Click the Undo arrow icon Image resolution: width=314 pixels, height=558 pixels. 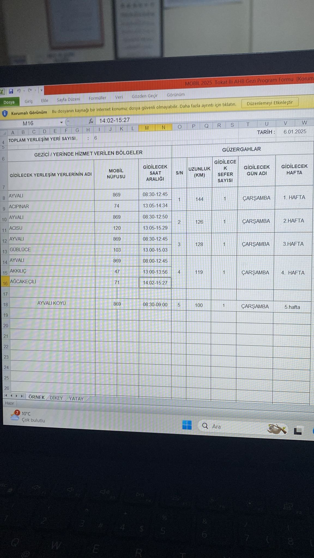[19, 90]
